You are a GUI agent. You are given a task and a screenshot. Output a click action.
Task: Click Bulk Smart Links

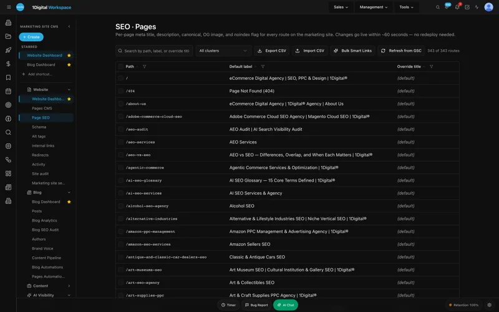[x=352, y=51]
